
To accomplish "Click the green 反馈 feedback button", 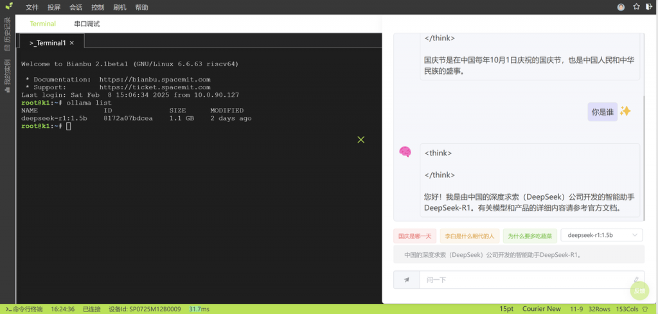I will point(639,291).
